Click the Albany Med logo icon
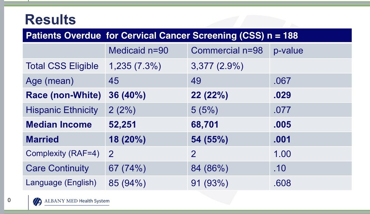The image size is (370, 214). [x=38, y=201]
